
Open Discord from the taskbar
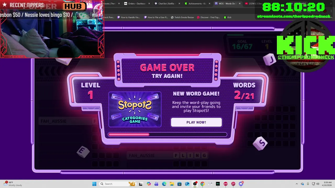pos(241,184)
